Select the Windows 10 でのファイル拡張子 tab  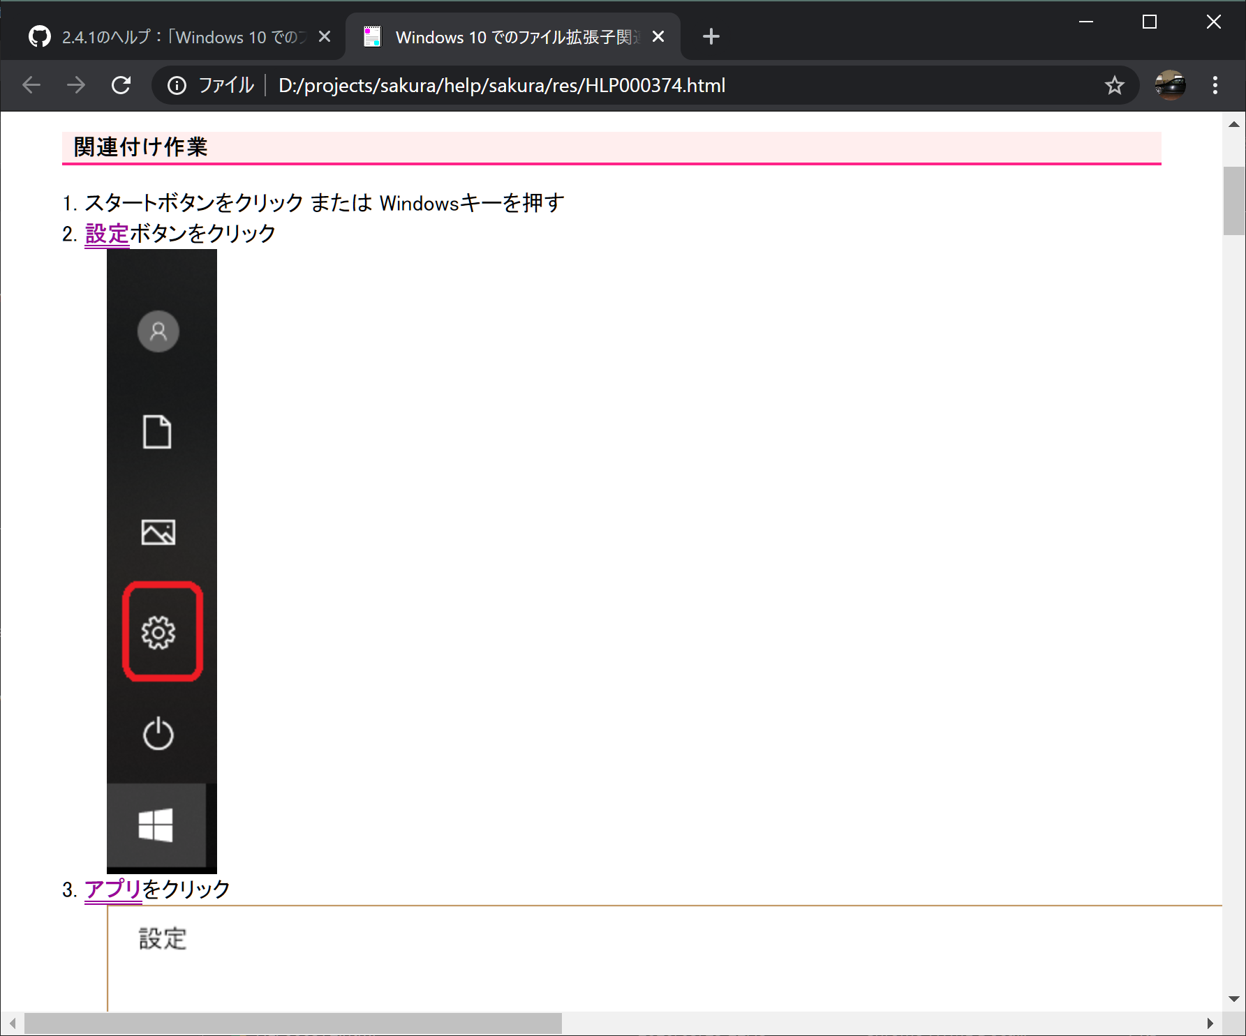513,36
